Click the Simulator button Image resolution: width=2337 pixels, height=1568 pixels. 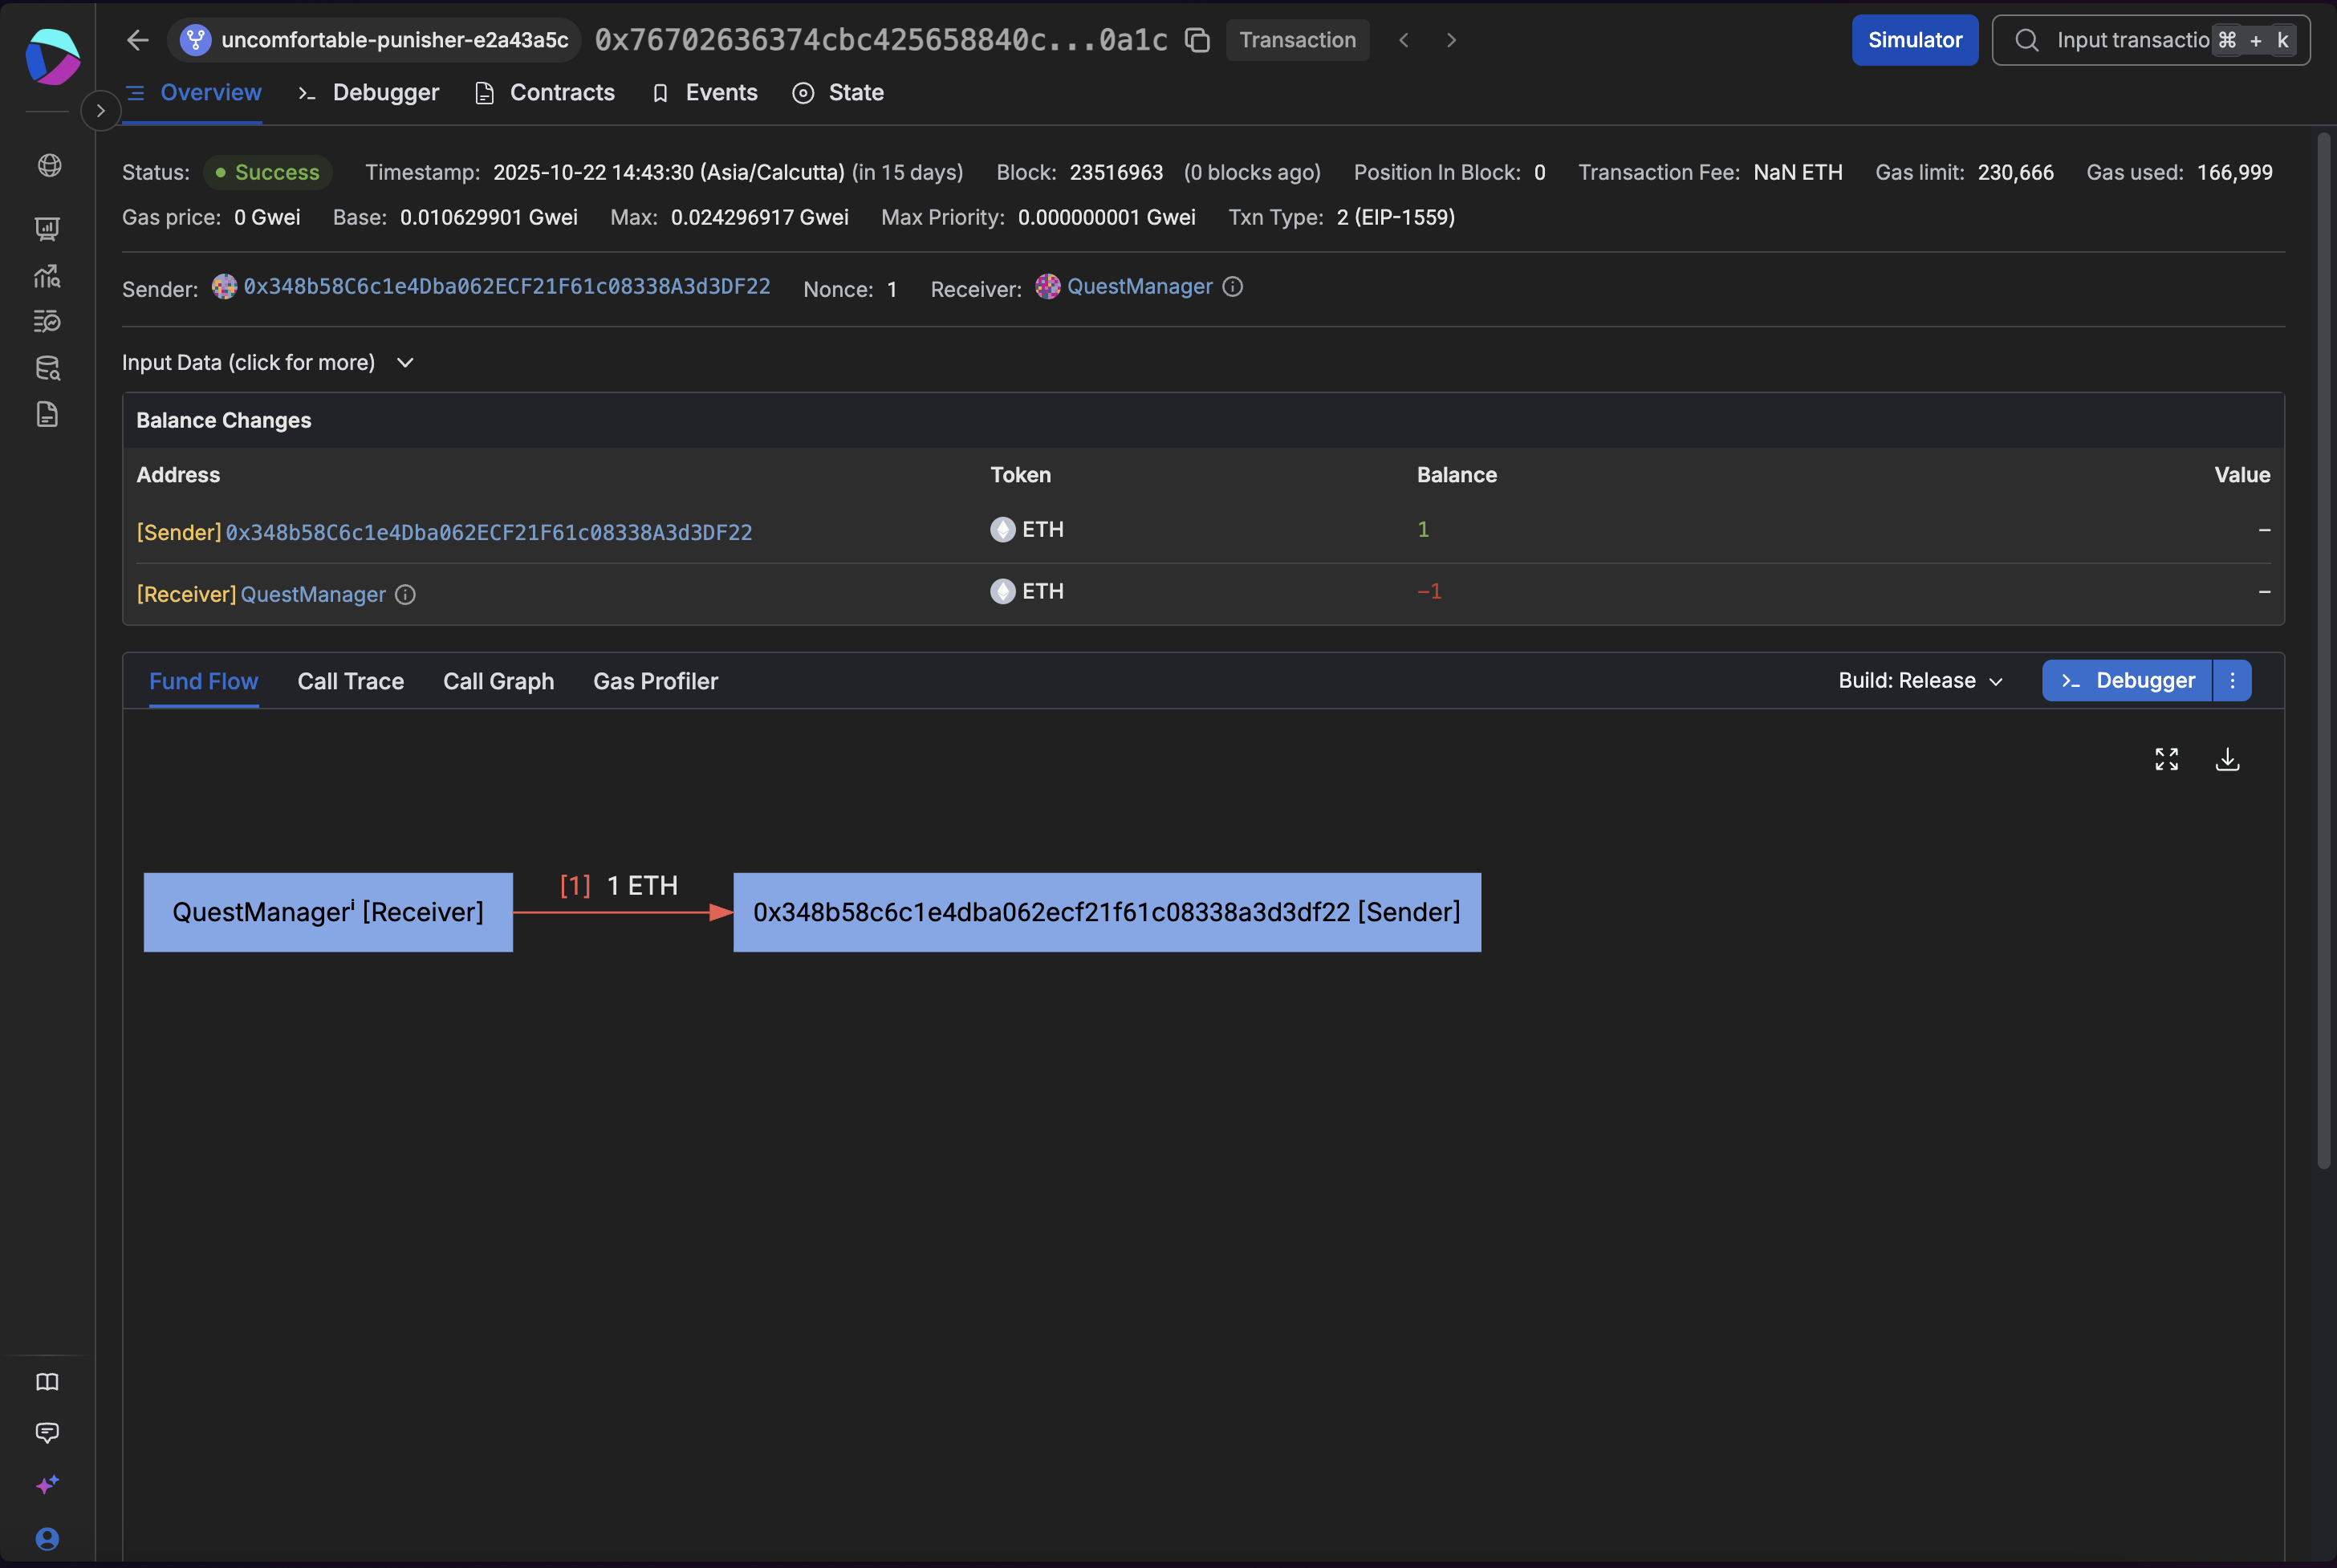1914,40
